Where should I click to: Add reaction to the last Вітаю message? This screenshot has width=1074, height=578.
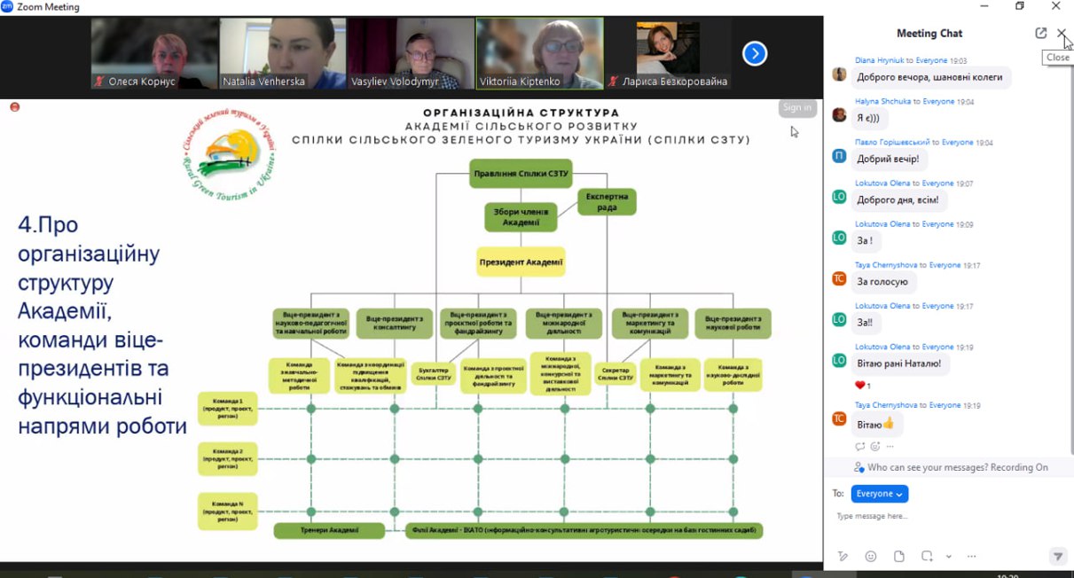point(875,446)
